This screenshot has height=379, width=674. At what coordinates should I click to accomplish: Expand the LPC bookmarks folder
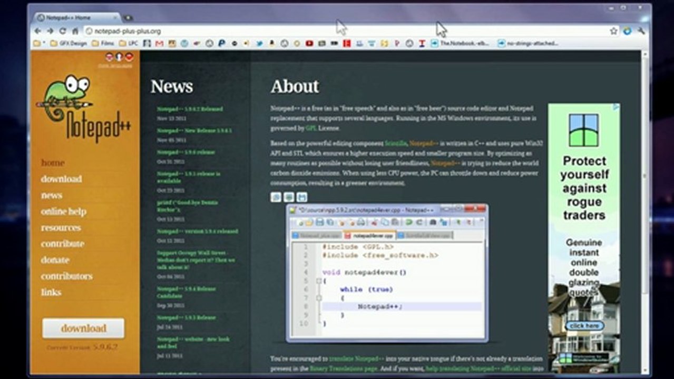(x=129, y=44)
